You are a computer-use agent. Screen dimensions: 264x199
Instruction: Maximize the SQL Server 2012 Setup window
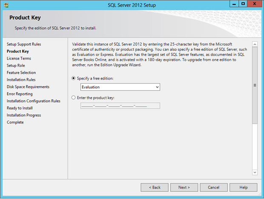(x=243, y=4)
